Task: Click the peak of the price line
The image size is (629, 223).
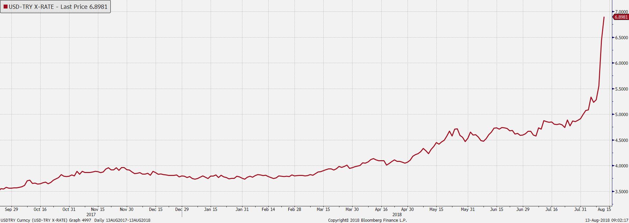Action: (604, 17)
